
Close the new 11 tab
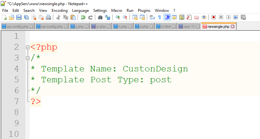click(197, 27)
